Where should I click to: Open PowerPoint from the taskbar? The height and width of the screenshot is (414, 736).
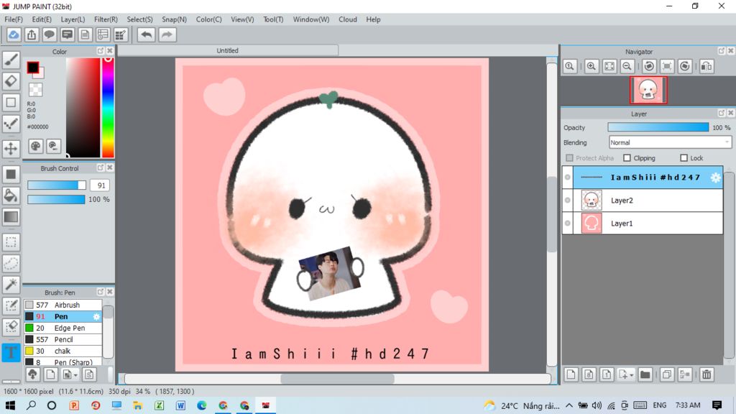(74, 405)
